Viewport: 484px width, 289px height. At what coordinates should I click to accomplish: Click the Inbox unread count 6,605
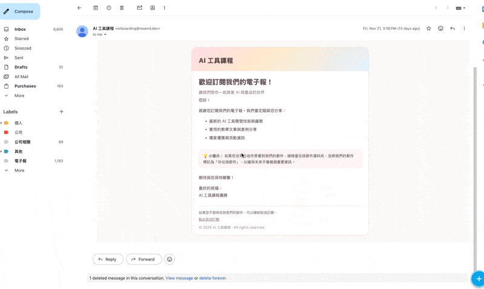coord(58,29)
